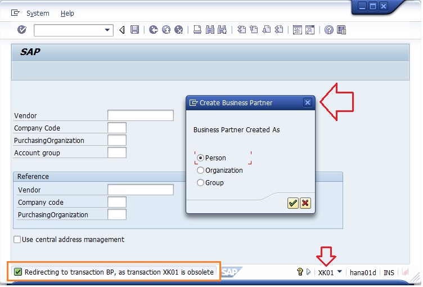Click the green Back arrow icon
The image size is (423, 287).
click(x=154, y=30)
